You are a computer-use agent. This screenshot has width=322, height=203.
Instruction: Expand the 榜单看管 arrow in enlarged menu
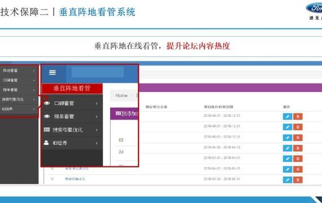point(97,117)
